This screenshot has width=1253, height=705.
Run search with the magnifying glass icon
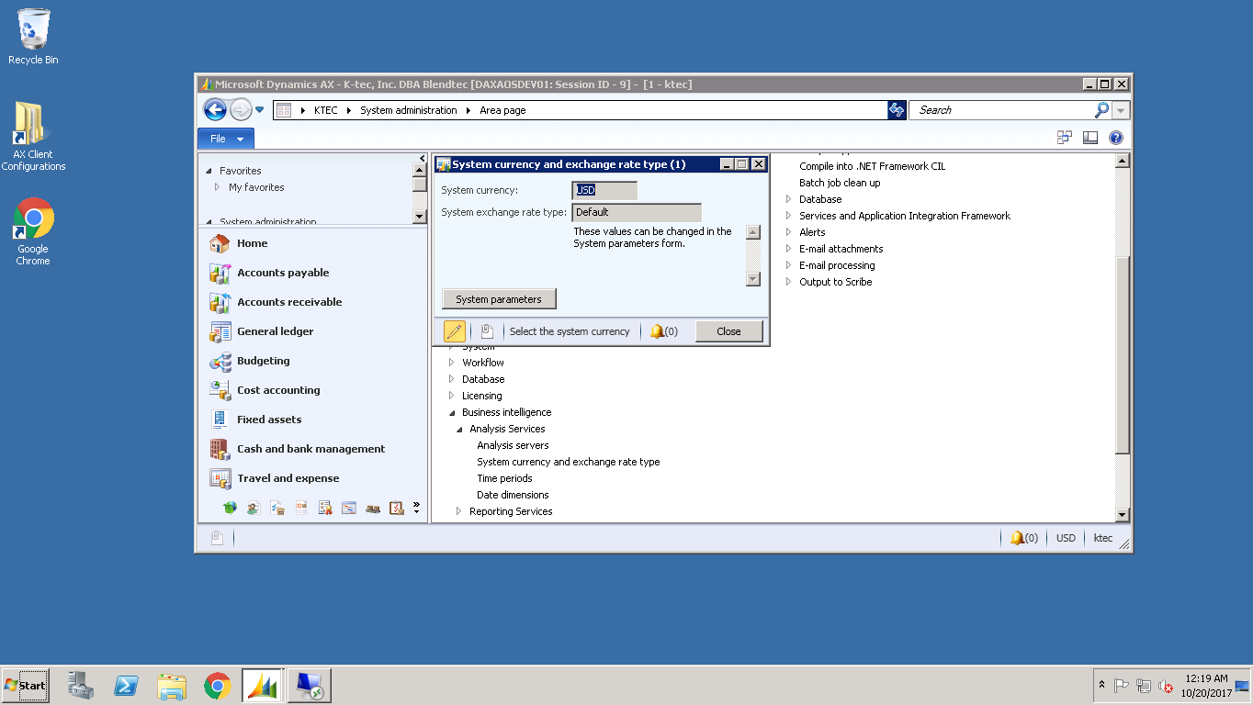click(x=1101, y=110)
